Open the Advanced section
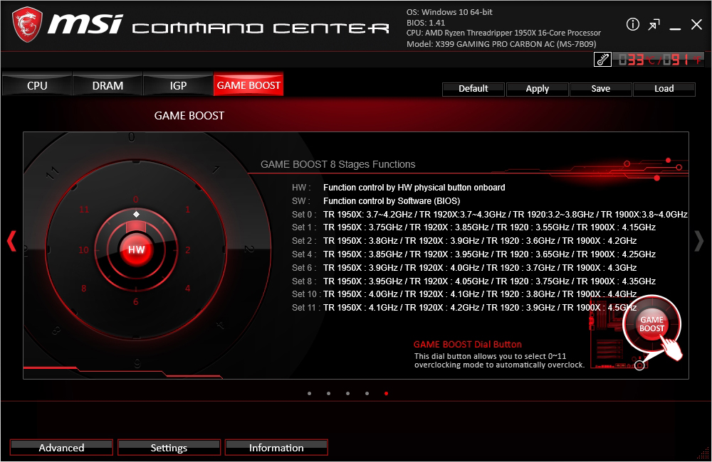 pyautogui.click(x=61, y=448)
